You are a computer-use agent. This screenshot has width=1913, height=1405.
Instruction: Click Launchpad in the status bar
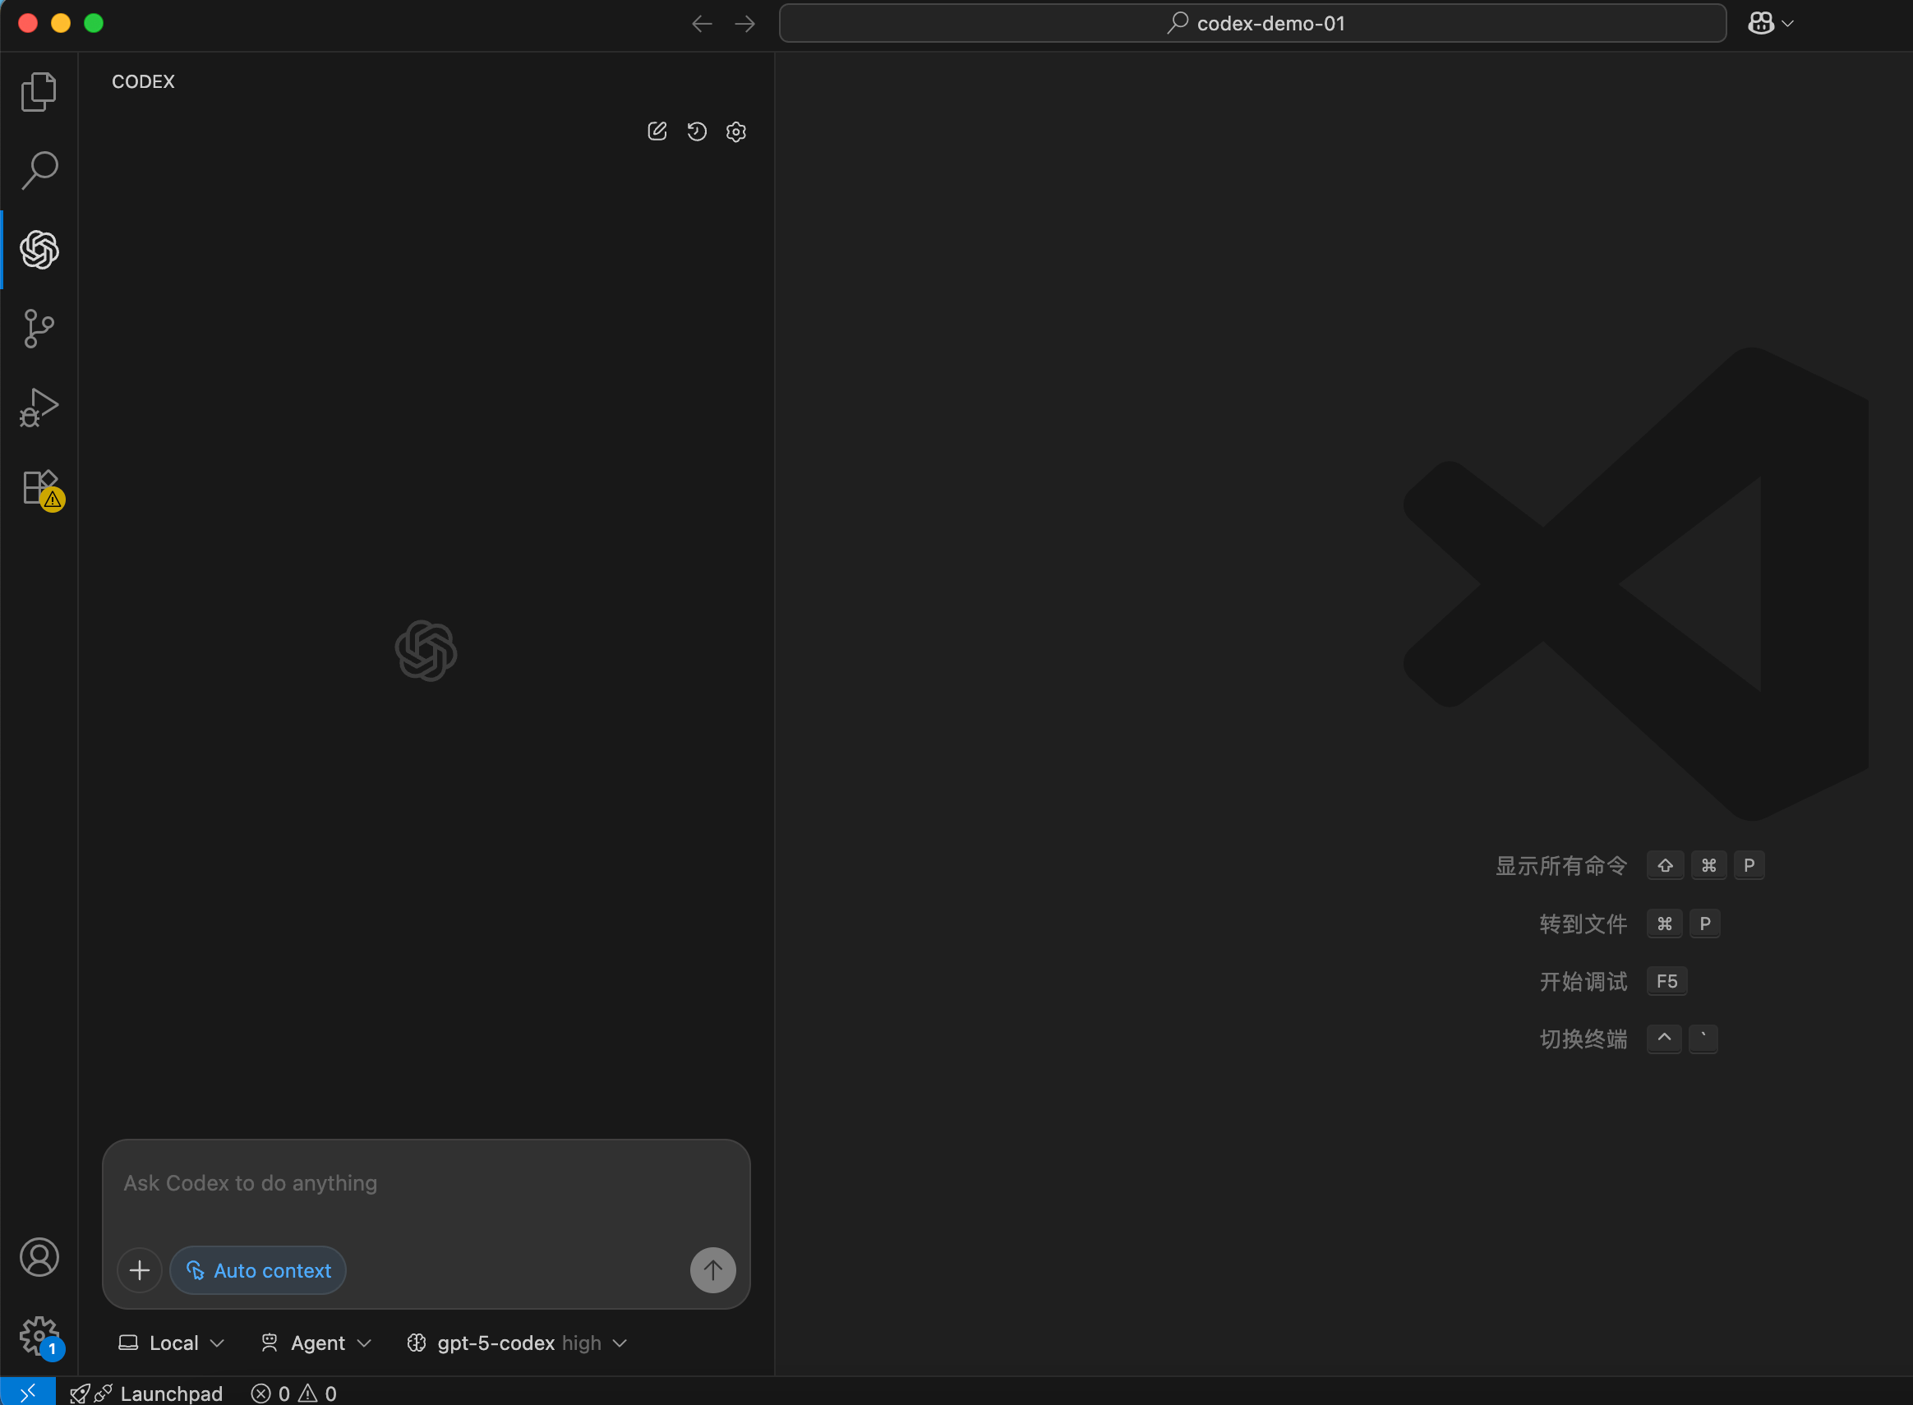click(157, 1392)
